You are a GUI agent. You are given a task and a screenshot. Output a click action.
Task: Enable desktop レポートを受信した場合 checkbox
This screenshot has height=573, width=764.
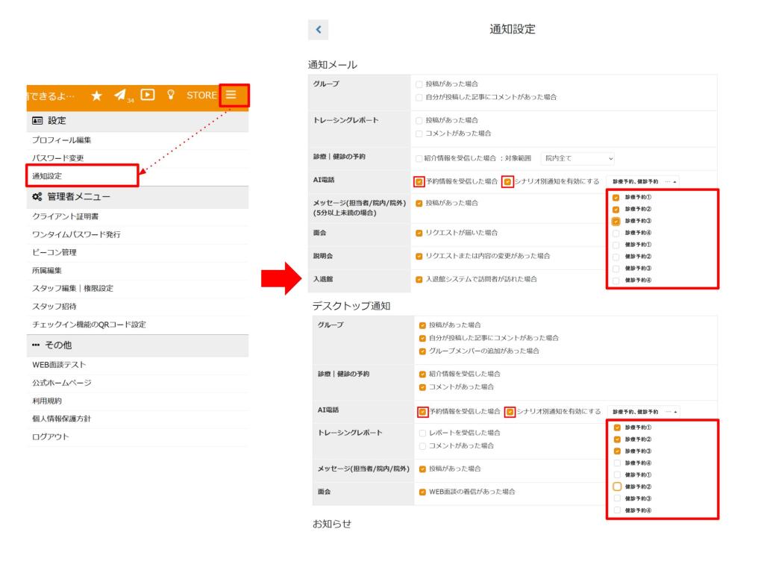pyautogui.click(x=423, y=433)
